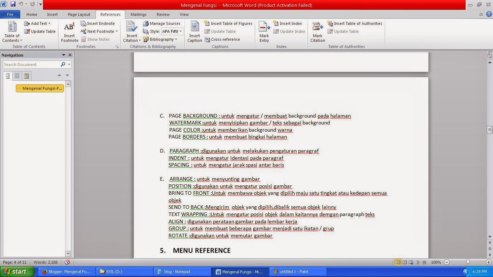493x277 pixels.
Task: Click the word count indicator
Action: point(45,262)
